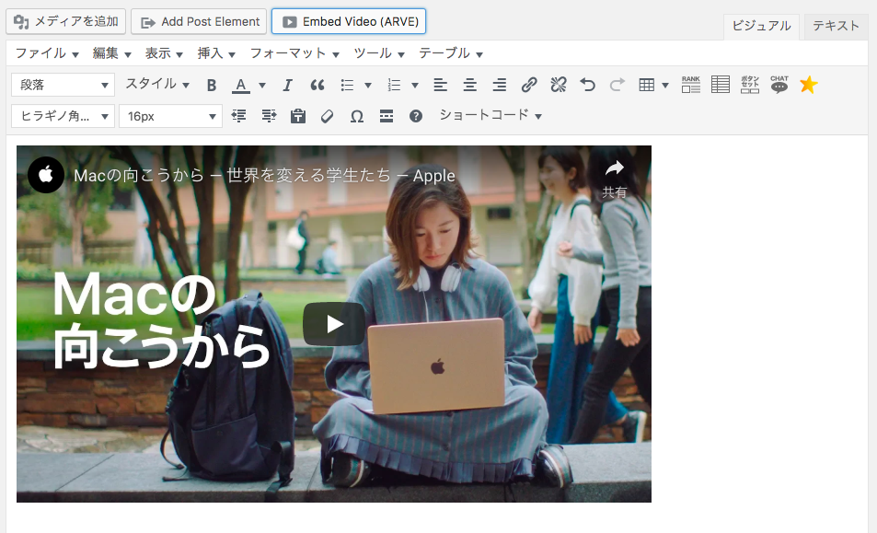Image resolution: width=877 pixels, height=533 pixels.
Task: Click the Bold formatting icon
Action: pos(212,85)
